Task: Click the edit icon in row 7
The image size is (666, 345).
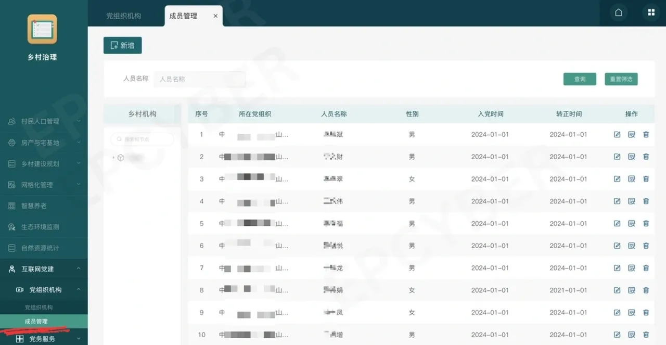Action: pos(617,268)
